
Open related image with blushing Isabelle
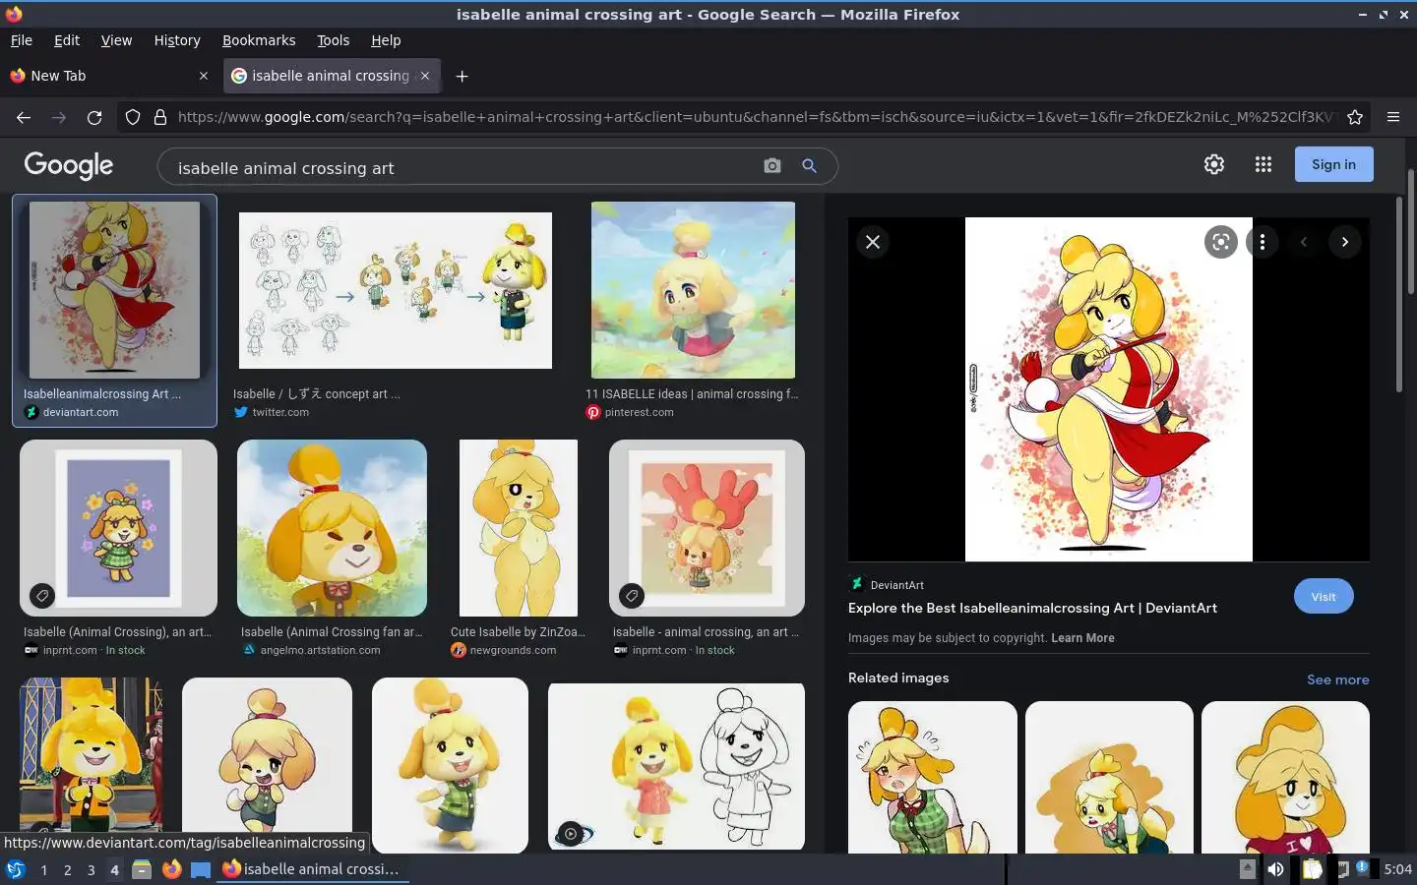933,777
